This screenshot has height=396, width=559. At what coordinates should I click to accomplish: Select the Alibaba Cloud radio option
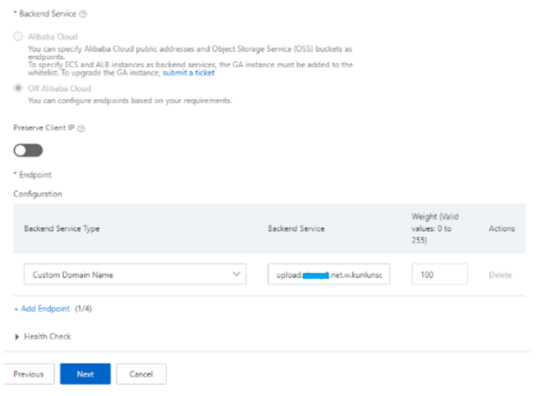pos(18,37)
